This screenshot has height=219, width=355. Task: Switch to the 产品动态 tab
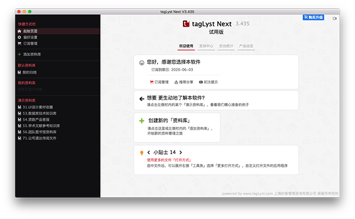pyautogui.click(x=246, y=46)
